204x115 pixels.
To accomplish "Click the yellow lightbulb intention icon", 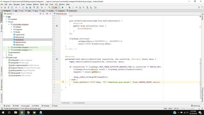I will [x=63, y=82].
